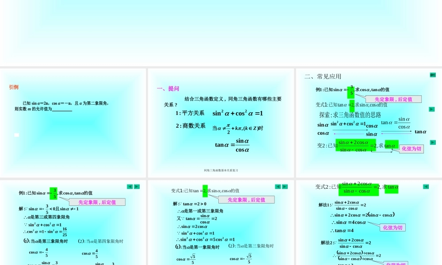Click the green fraction highlight after 变2:已知

tap(355, 145)
